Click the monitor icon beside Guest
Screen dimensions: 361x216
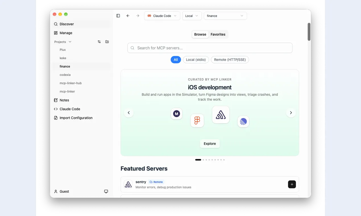106,192
